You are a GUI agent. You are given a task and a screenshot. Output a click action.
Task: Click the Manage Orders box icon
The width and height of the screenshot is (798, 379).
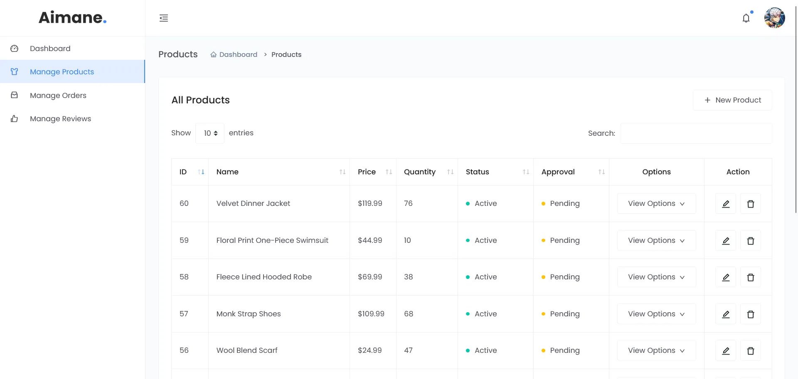coord(14,95)
